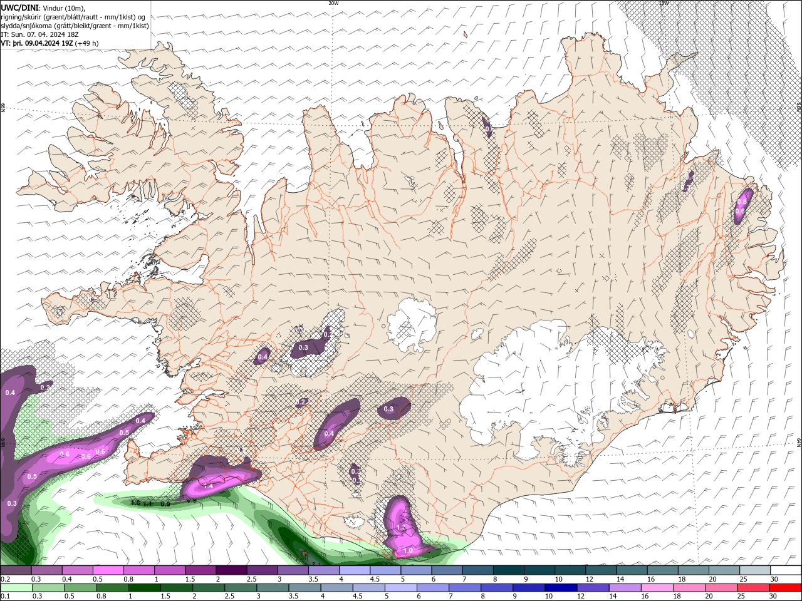
Task: Click the 'VT: þri. 09.04.2024 19Z' valid time
Action: tap(38, 43)
